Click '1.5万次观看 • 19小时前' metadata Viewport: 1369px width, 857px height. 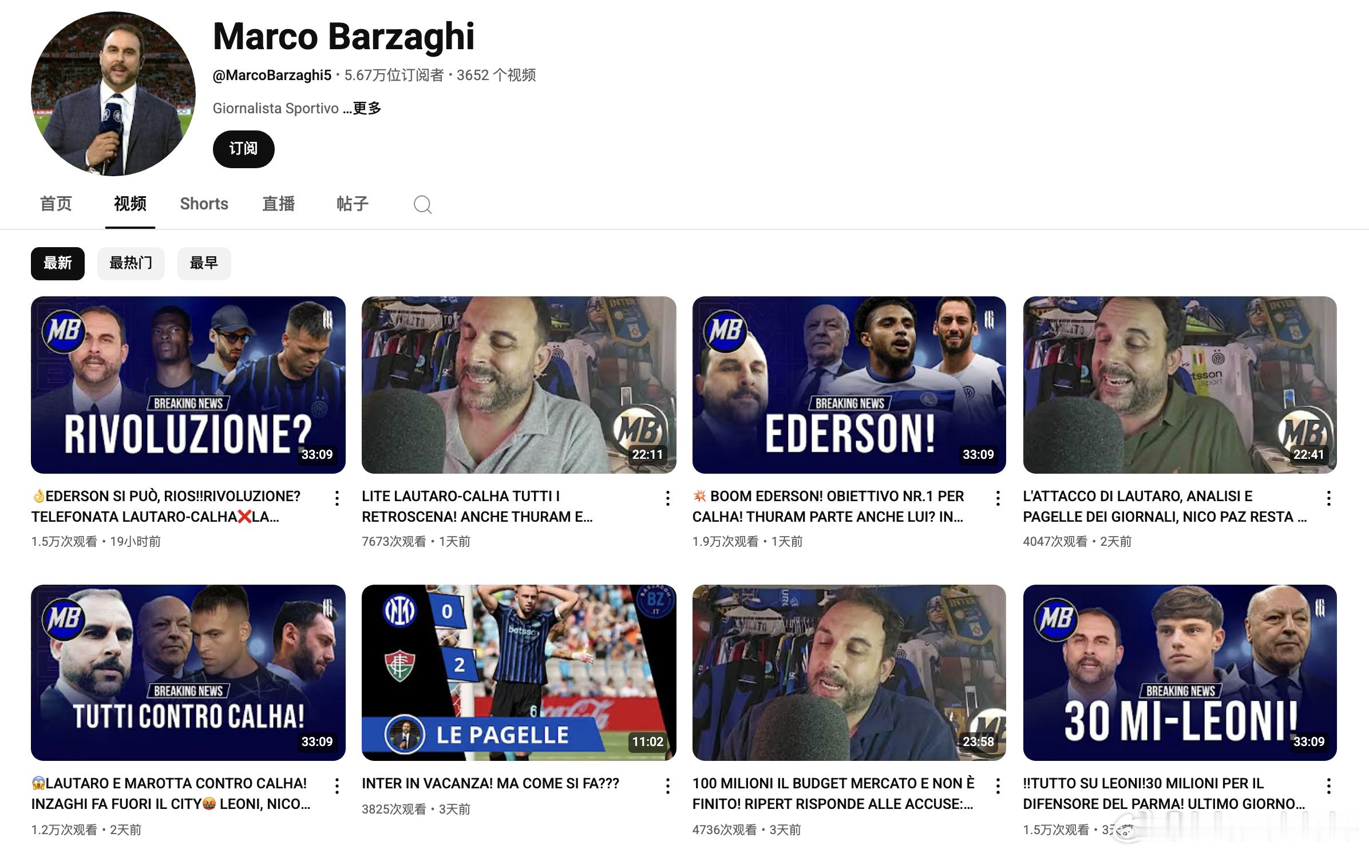pos(96,541)
